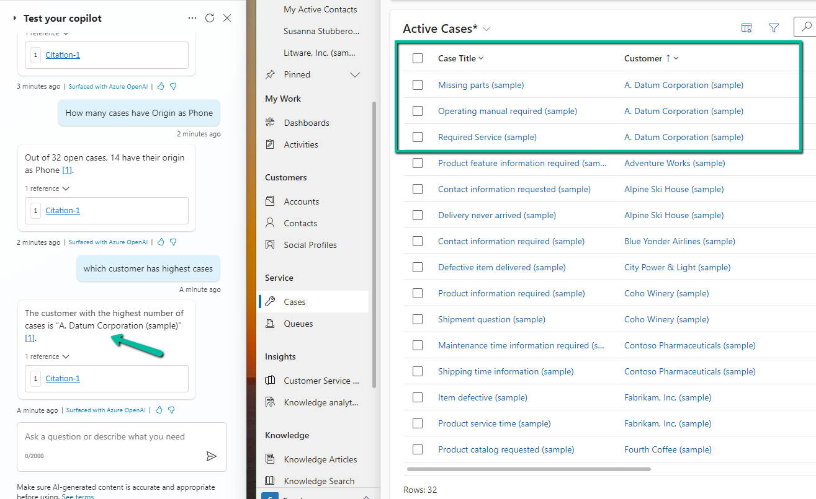The image size is (816, 499).
Task: Click the search magnifier icon above the grid
Action: (805, 27)
